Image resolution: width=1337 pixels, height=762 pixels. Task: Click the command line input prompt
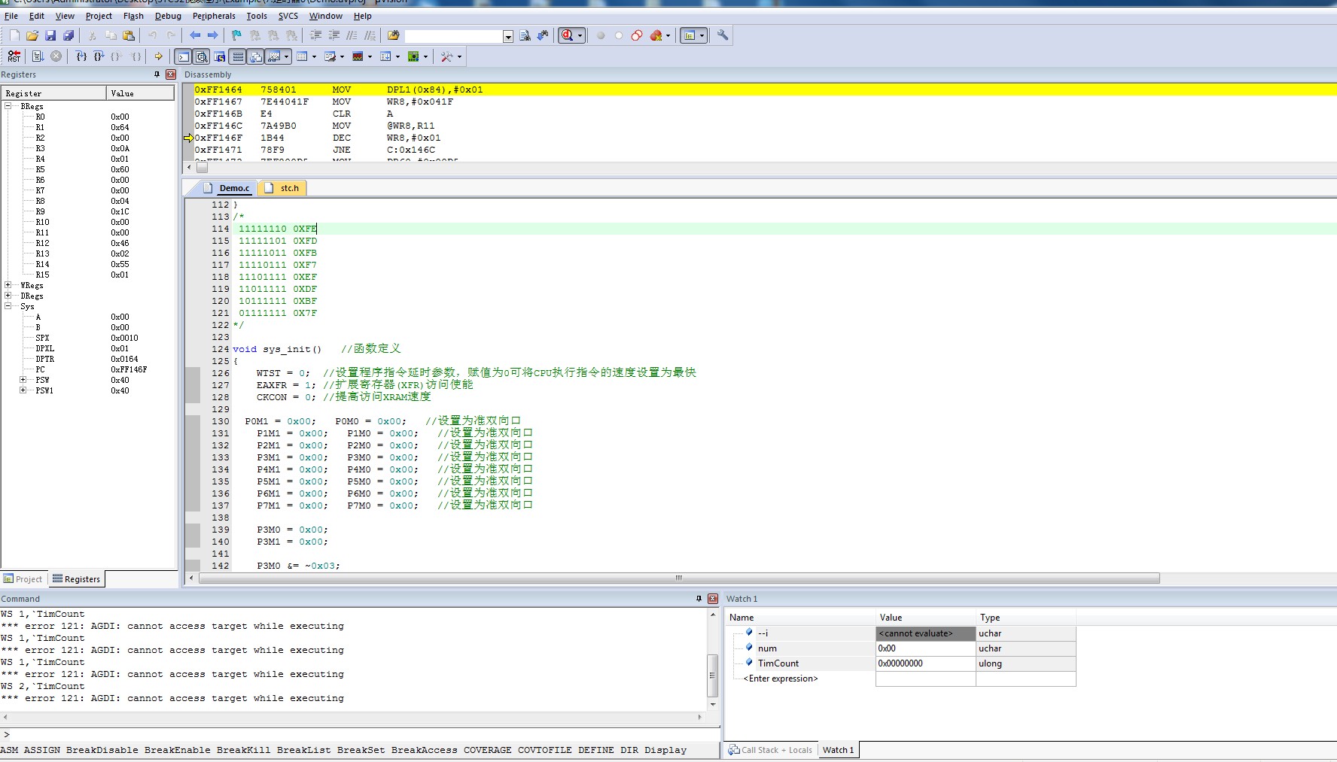pos(360,735)
